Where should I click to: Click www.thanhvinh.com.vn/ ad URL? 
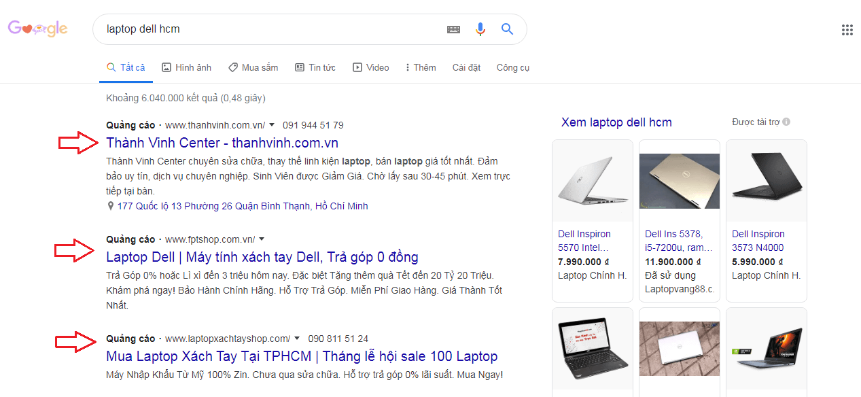coord(215,125)
